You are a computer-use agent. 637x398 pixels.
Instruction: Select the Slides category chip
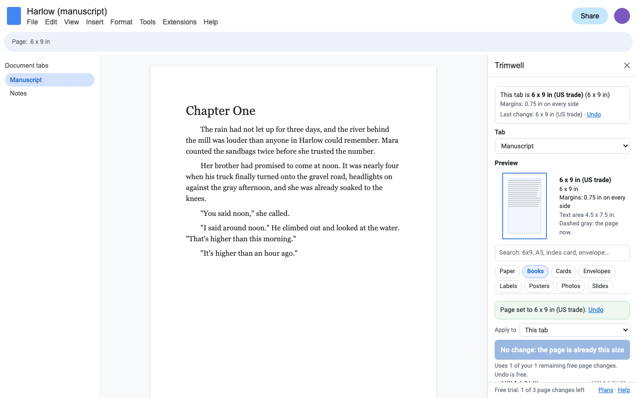click(600, 286)
